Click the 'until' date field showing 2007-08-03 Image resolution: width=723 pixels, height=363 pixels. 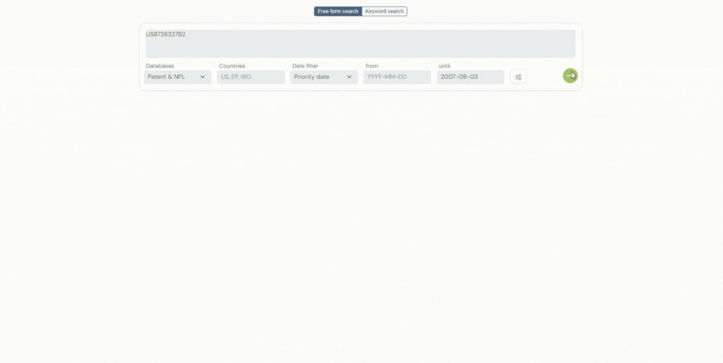470,77
